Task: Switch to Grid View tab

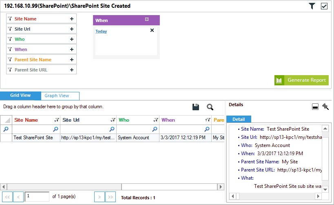Action: click(20, 96)
